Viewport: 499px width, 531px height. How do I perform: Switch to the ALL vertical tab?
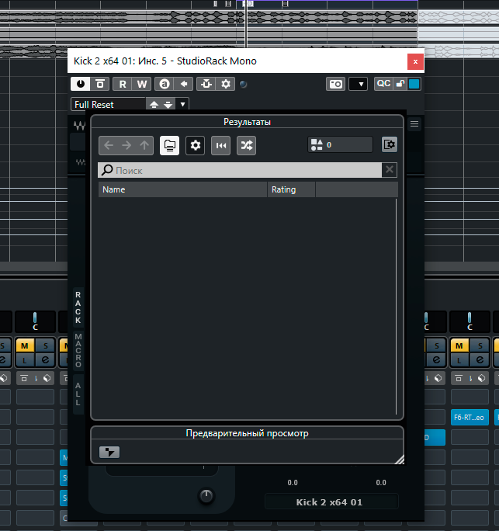pyautogui.click(x=78, y=394)
